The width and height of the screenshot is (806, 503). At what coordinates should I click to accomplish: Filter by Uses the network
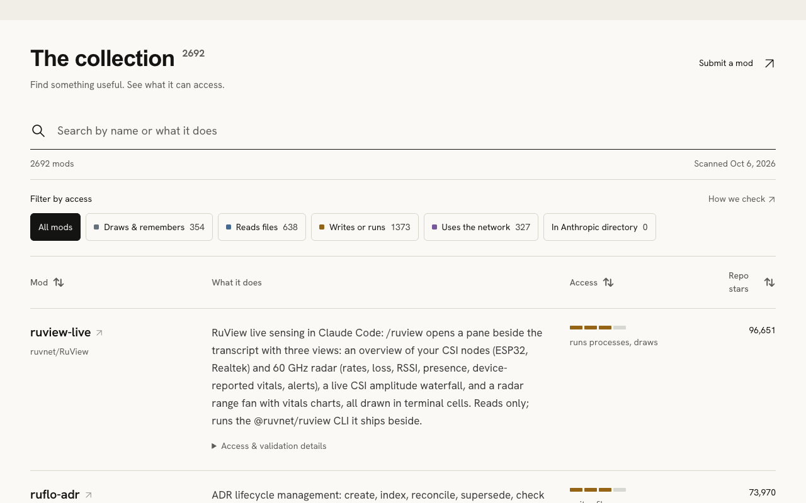pos(481,227)
